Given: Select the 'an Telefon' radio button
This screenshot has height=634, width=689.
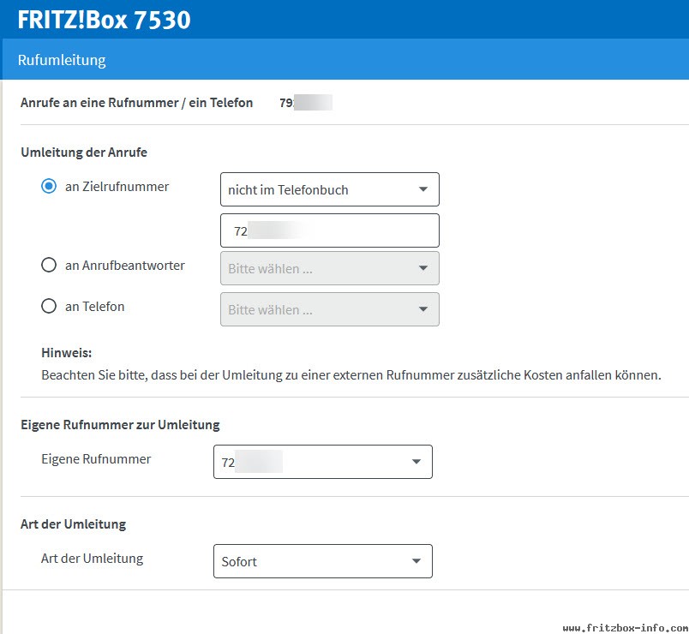Looking at the screenshot, I should click(x=49, y=306).
